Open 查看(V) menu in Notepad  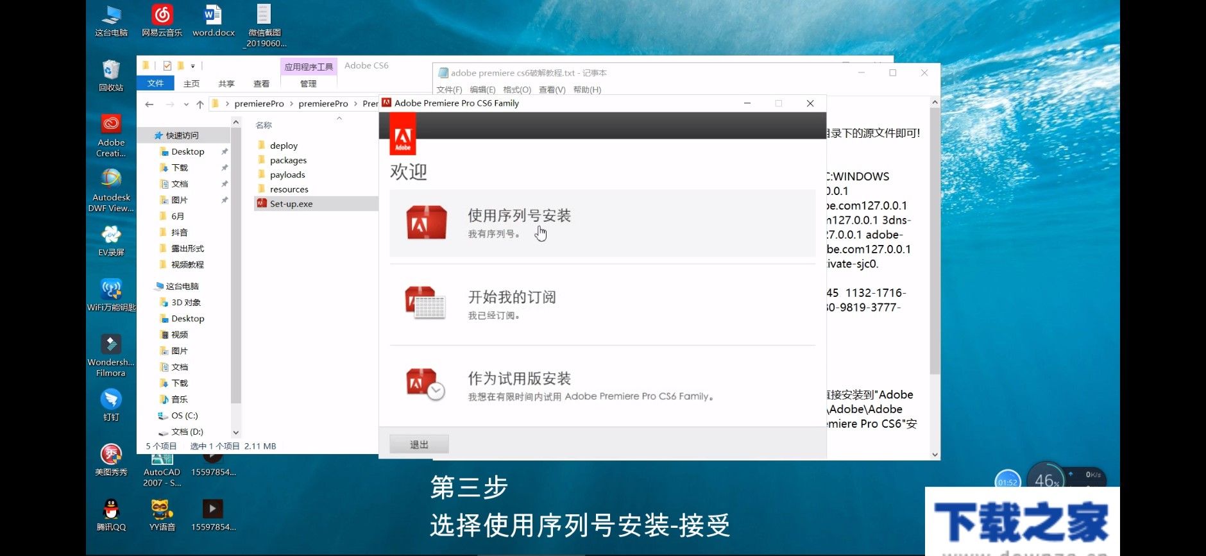click(552, 90)
